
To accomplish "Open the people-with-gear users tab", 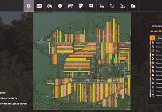I will pos(123,6).
